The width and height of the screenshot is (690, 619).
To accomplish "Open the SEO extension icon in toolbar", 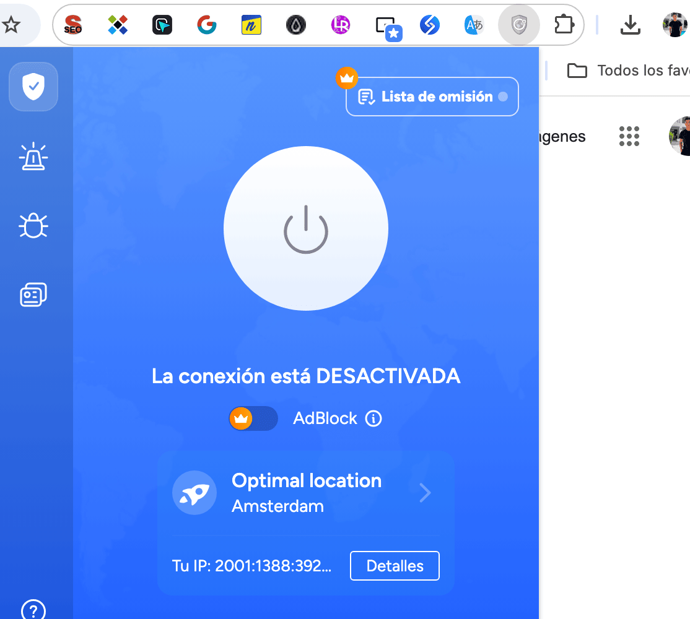I will tap(72, 25).
